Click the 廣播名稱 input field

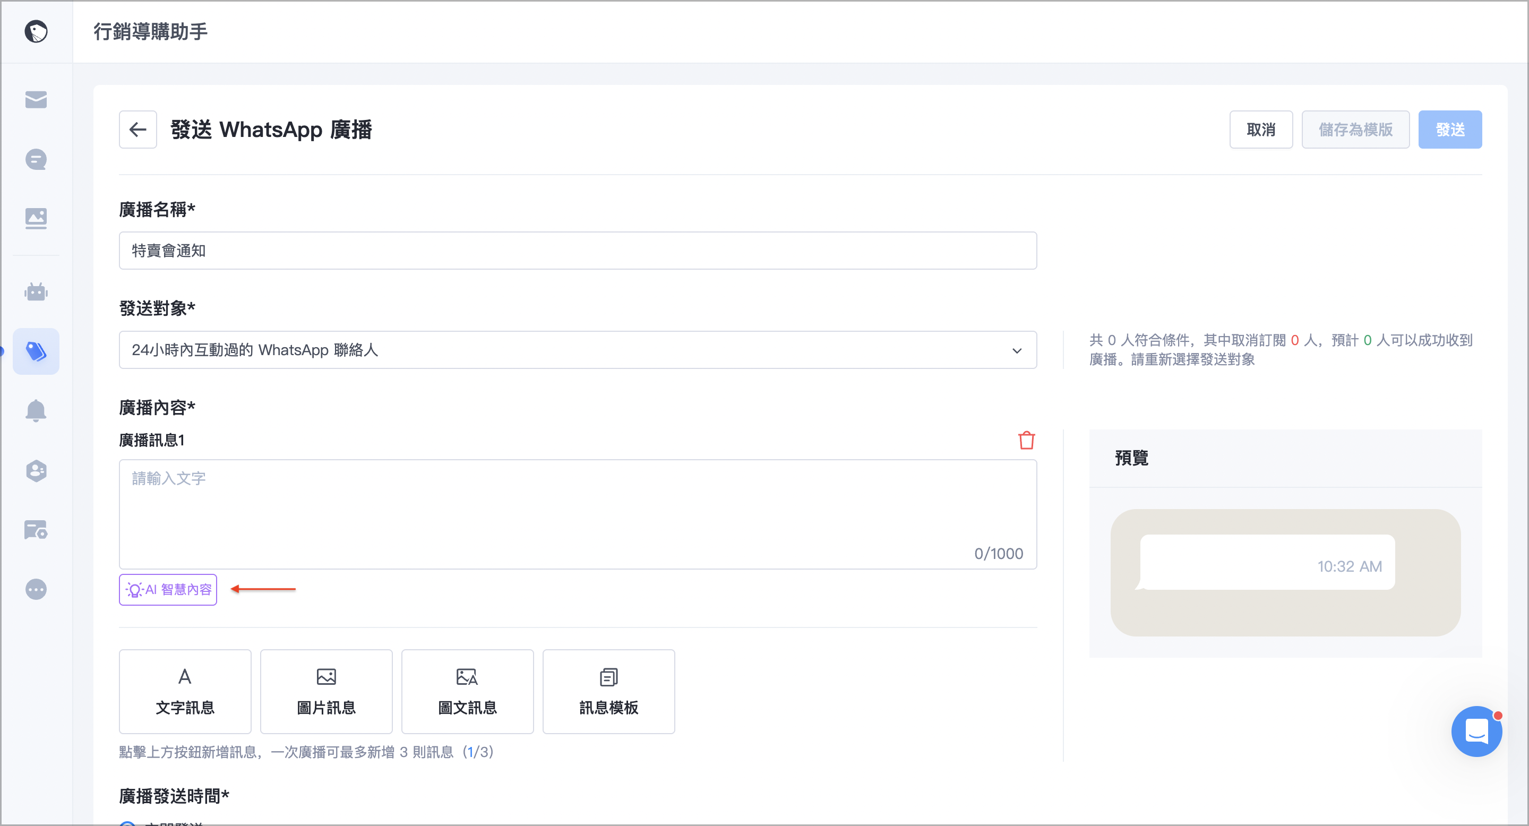(x=578, y=251)
